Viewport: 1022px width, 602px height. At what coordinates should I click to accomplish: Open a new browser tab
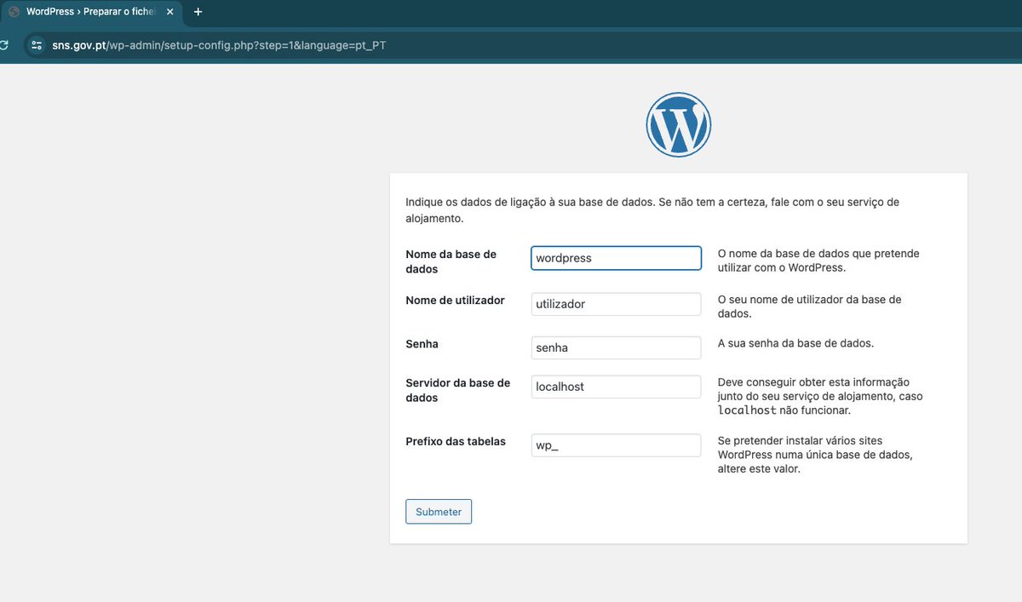[198, 12]
